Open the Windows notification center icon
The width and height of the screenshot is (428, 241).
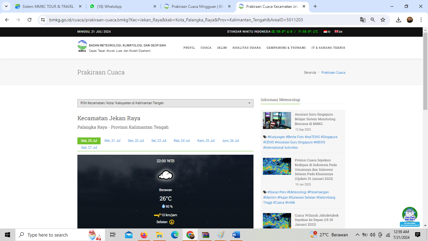click(418, 235)
